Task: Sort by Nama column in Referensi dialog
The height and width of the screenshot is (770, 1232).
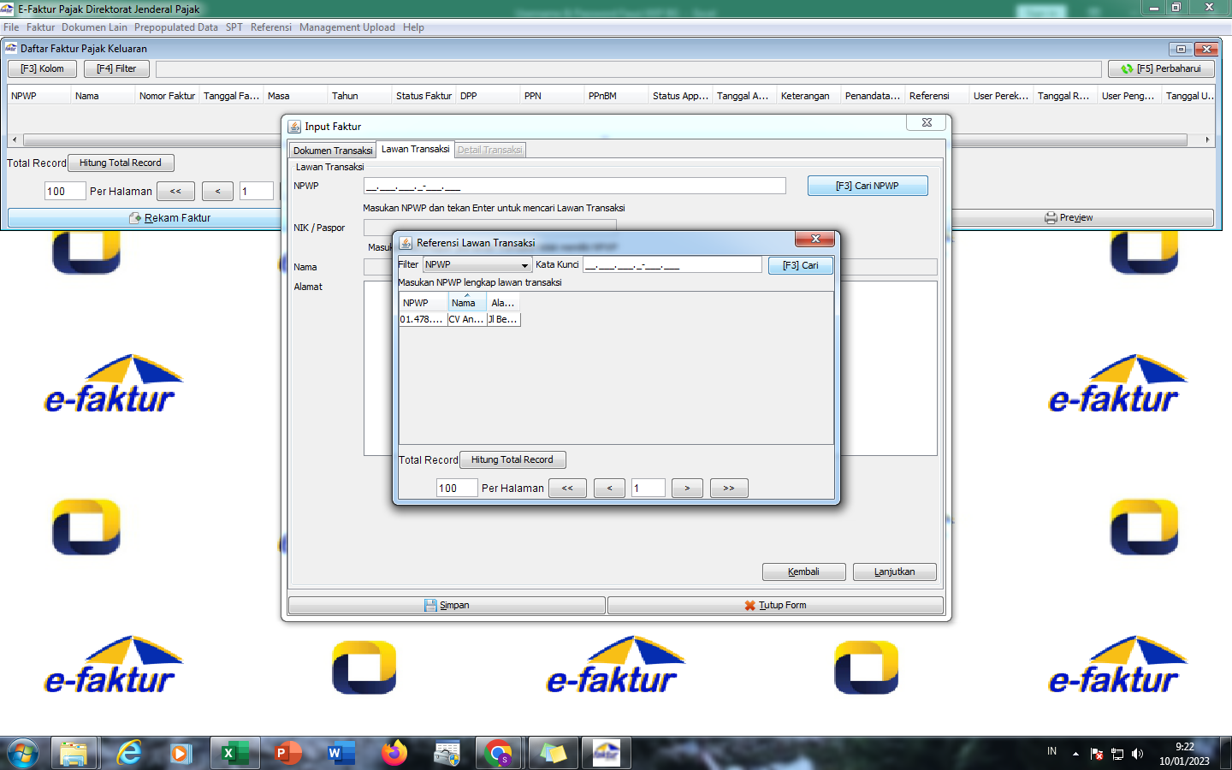Action: (x=467, y=302)
